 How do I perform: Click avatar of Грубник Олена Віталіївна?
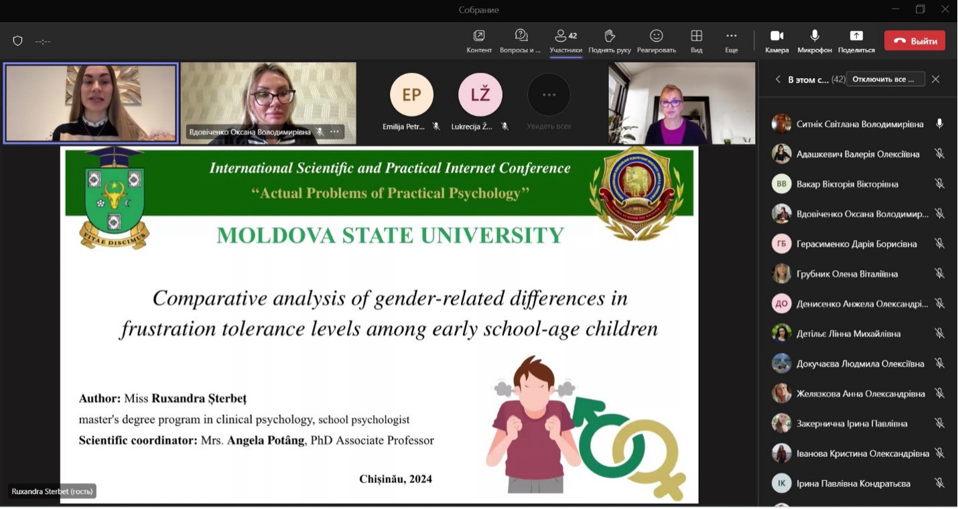click(x=781, y=273)
